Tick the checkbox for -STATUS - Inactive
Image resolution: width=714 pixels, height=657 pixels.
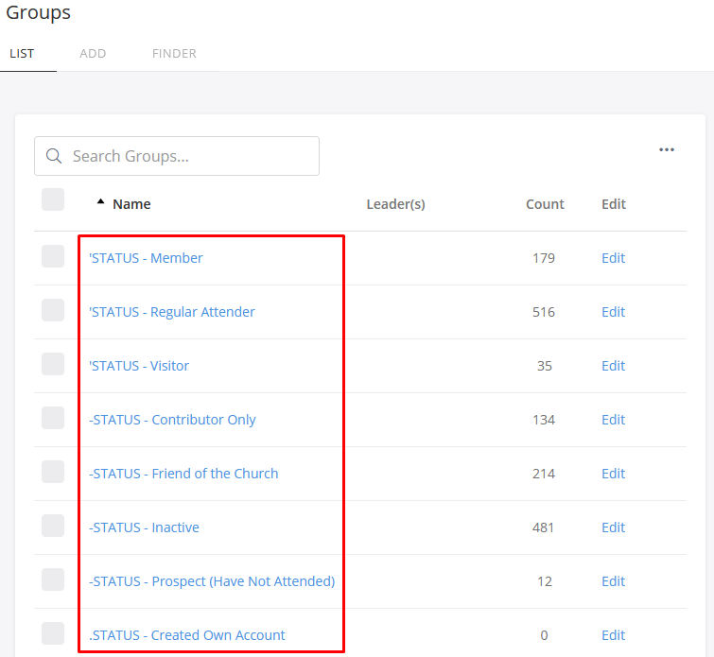(53, 527)
